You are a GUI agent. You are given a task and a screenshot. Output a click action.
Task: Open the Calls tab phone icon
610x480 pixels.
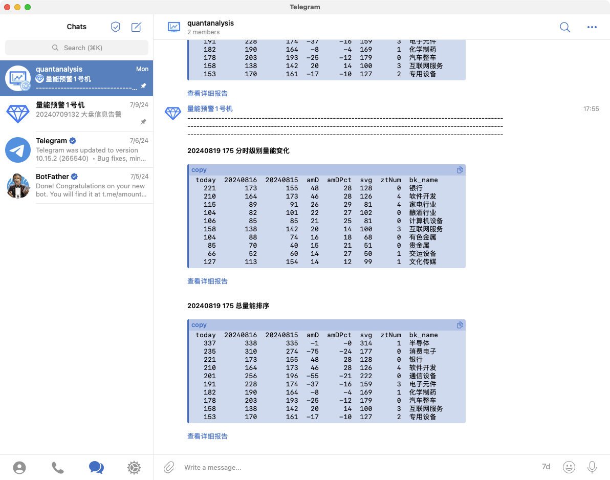(58, 468)
